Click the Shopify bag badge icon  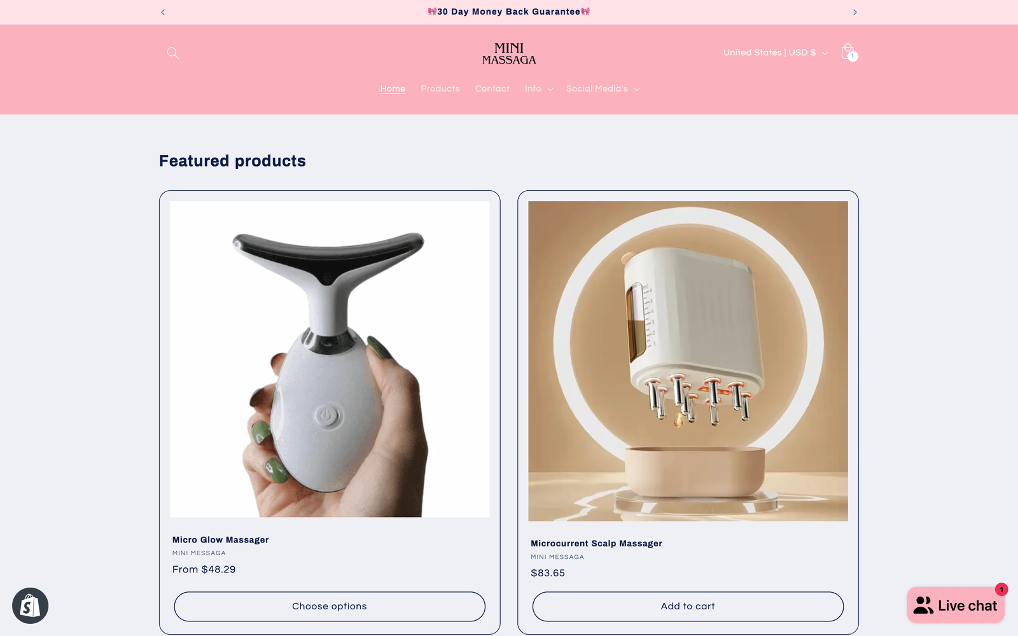click(x=30, y=605)
